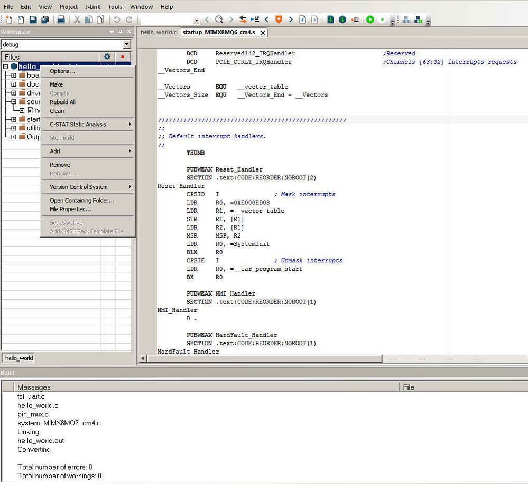Expand the doc folder node
This screenshot has height=484, width=528.
tap(13, 84)
